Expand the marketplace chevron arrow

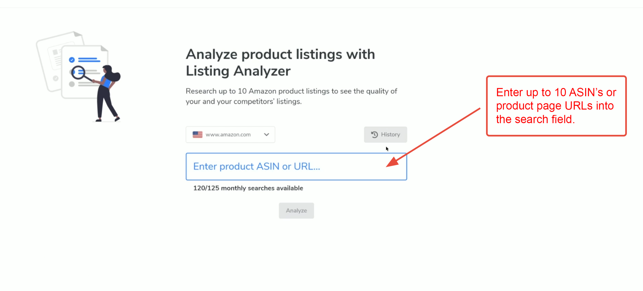pyautogui.click(x=266, y=135)
